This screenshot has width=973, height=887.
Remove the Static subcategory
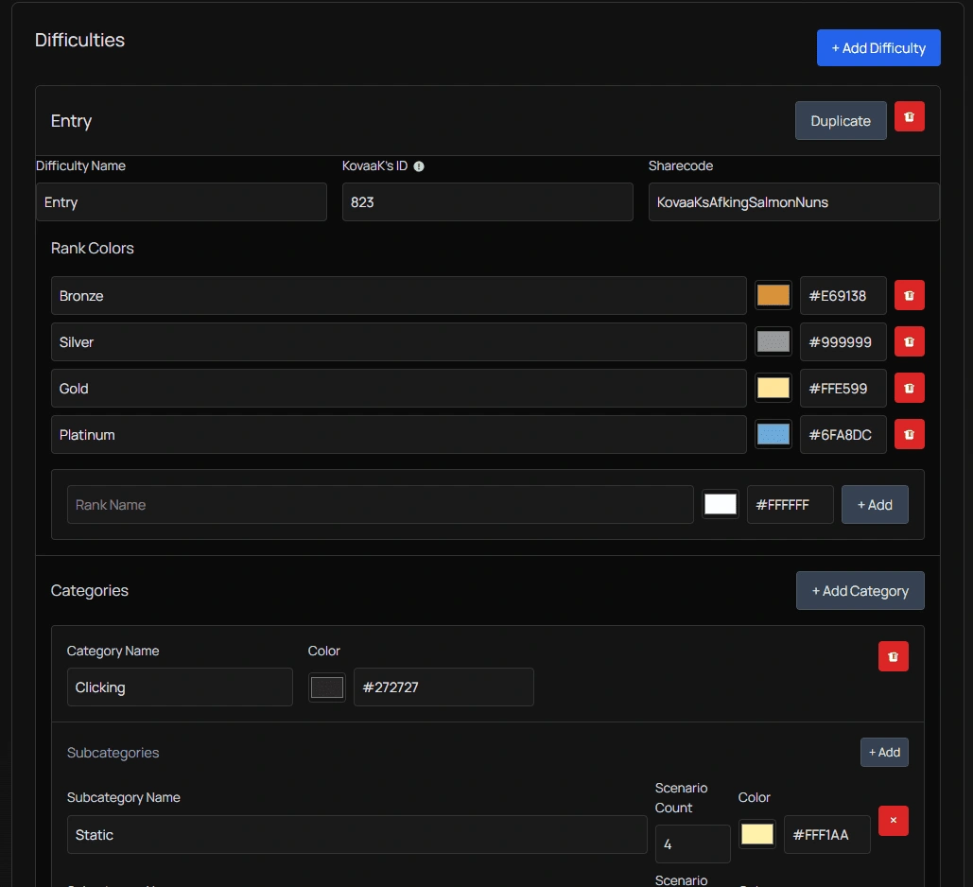click(x=893, y=821)
